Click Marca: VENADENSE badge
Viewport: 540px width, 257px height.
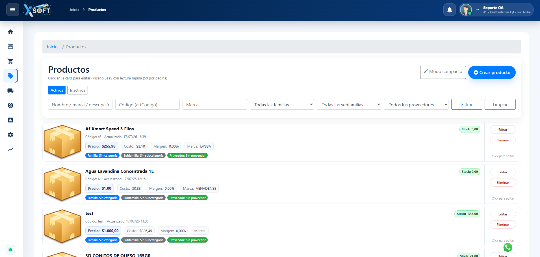click(x=199, y=188)
